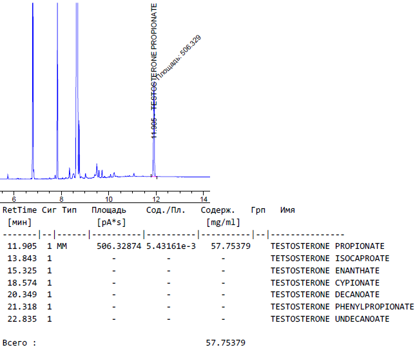415x352 pixels.
Task: Click the Всего total label
Action: pos(19,343)
